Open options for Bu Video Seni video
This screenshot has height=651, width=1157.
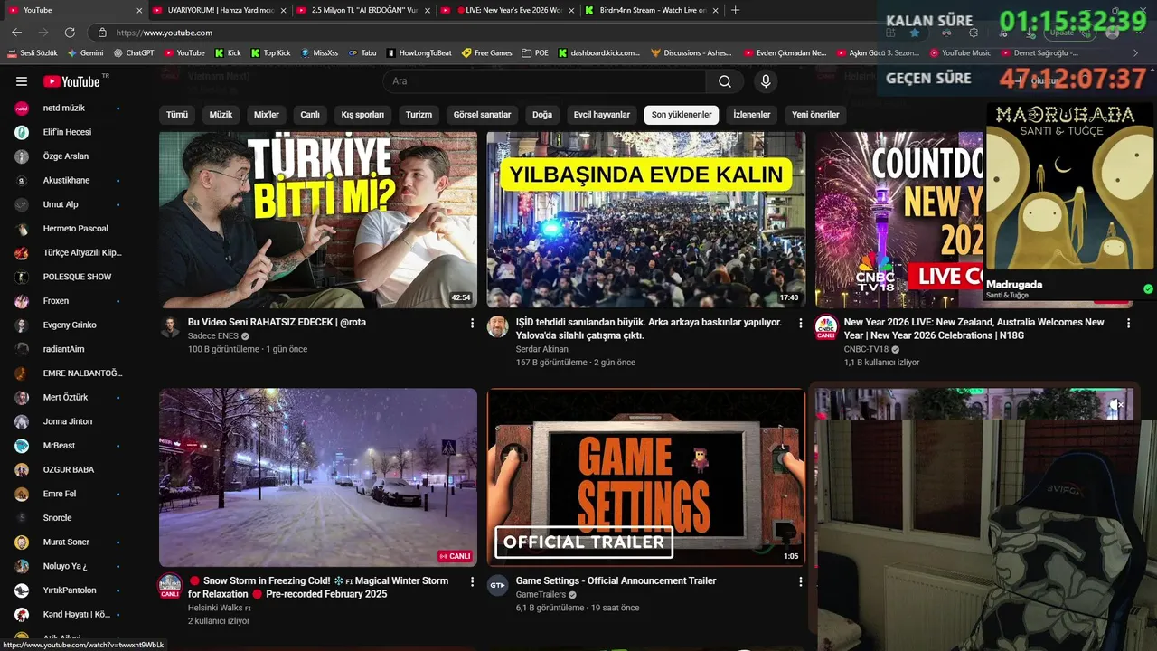pyautogui.click(x=472, y=323)
